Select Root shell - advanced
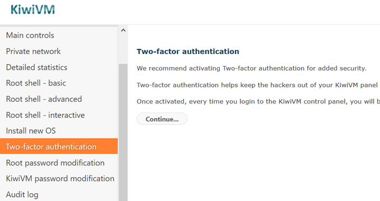Screen dimensions: 380x201 [59, 99]
